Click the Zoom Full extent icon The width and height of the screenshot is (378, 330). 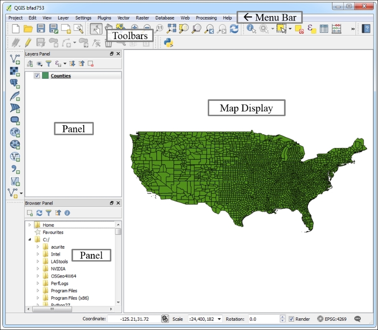click(x=171, y=29)
